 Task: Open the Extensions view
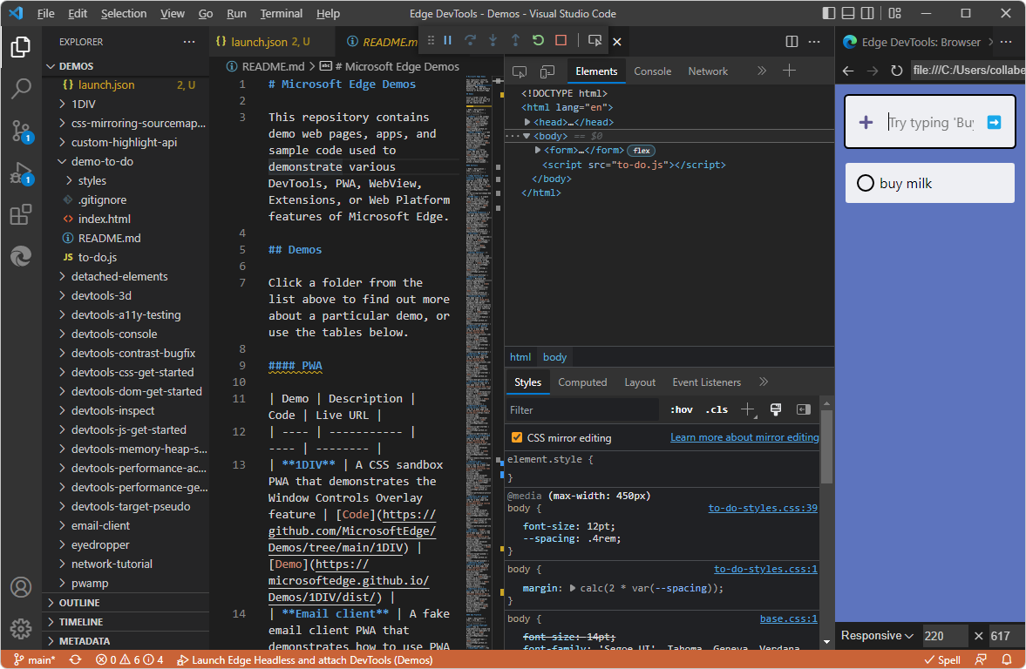20,214
